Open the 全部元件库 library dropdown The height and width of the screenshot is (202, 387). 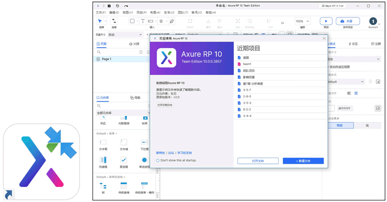pyautogui.click(x=123, y=113)
